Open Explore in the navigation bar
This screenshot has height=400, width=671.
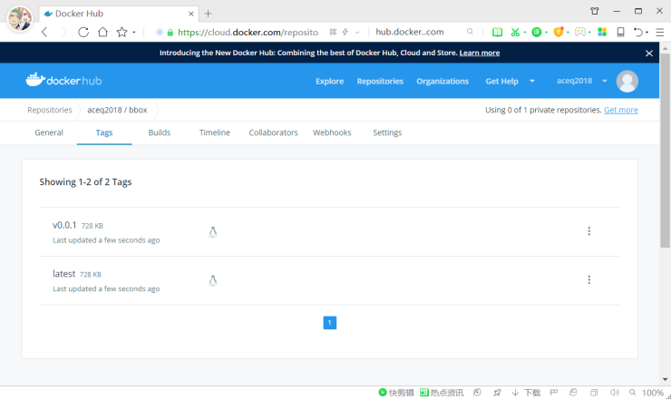329,82
